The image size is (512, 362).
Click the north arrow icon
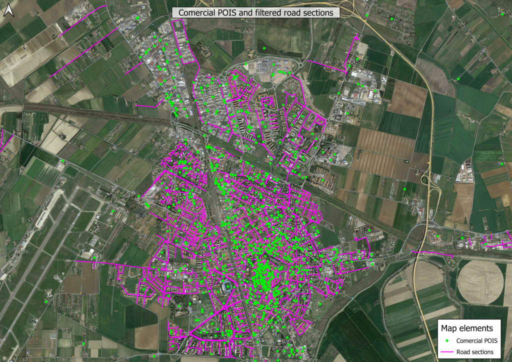point(8,10)
